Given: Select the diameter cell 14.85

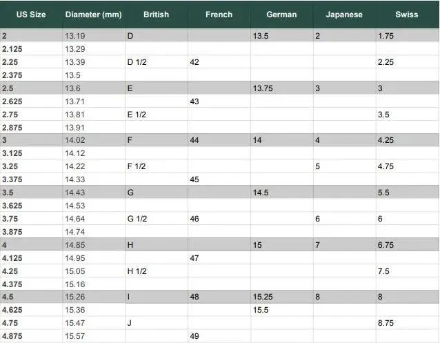Looking at the screenshot, I should click(x=94, y=245).
